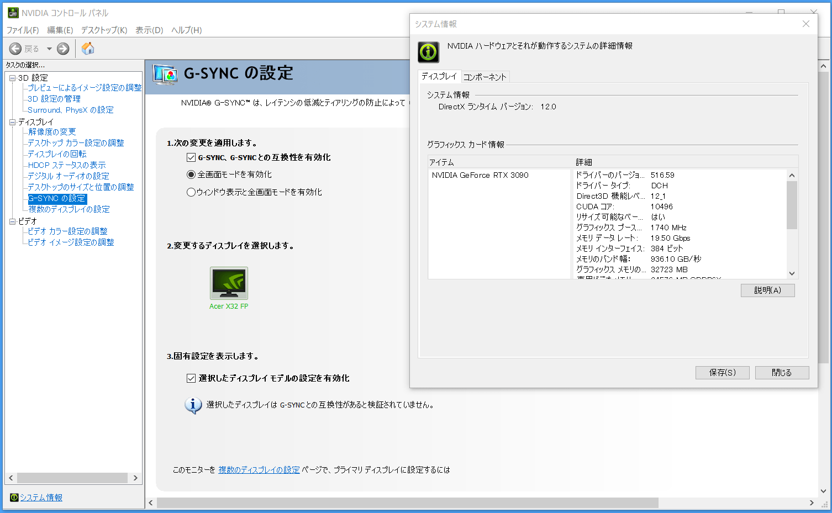
Task: Open 解像度の変更 tree item
Action: pos(52,132)
